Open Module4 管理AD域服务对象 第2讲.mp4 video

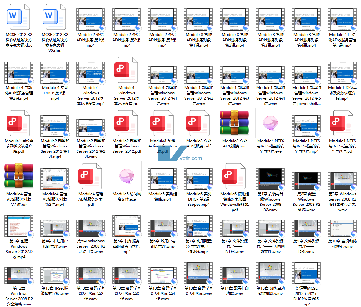click(55, 179)
